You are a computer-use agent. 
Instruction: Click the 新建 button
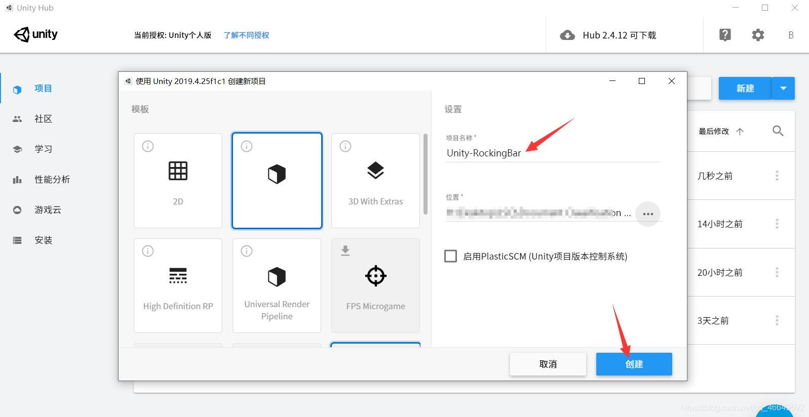point(745,89)
